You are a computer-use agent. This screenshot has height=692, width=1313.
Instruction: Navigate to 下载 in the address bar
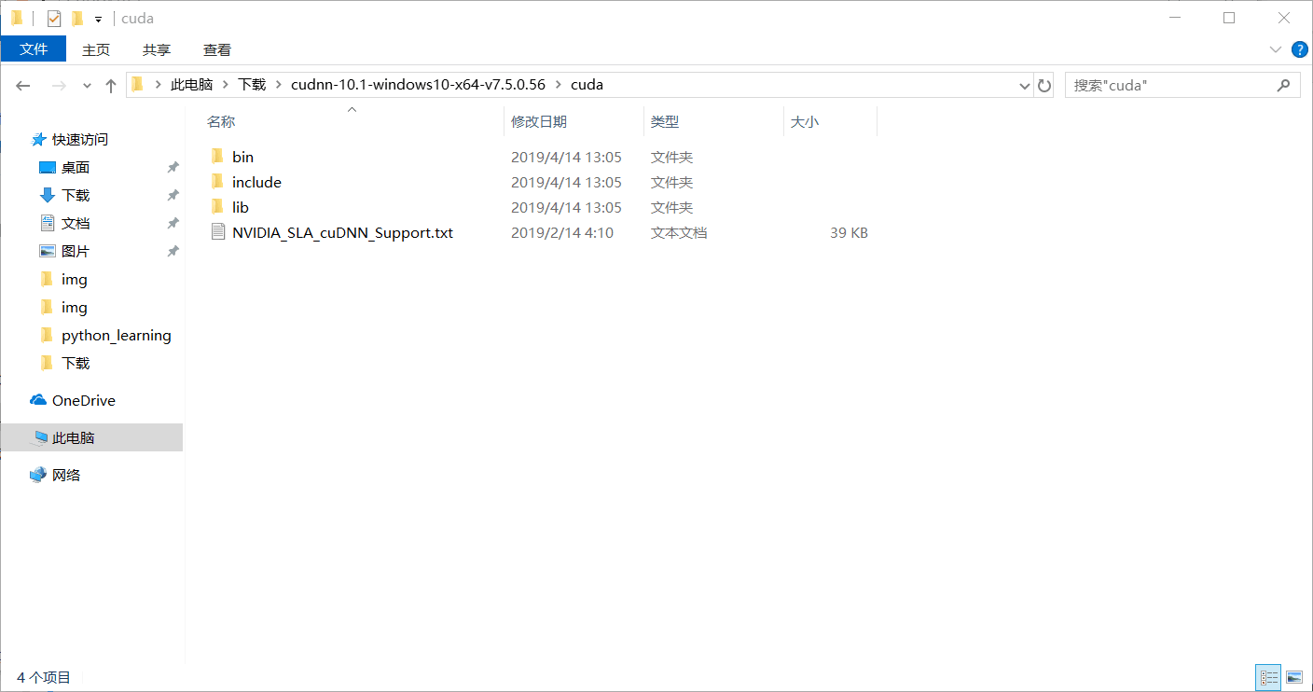(252, 85)
